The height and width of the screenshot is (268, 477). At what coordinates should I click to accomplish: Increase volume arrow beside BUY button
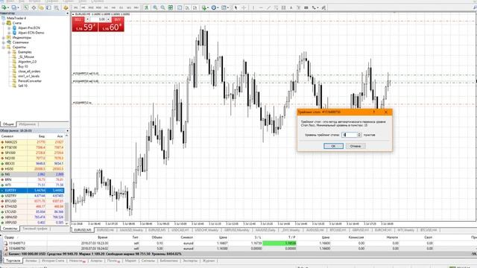109,19
